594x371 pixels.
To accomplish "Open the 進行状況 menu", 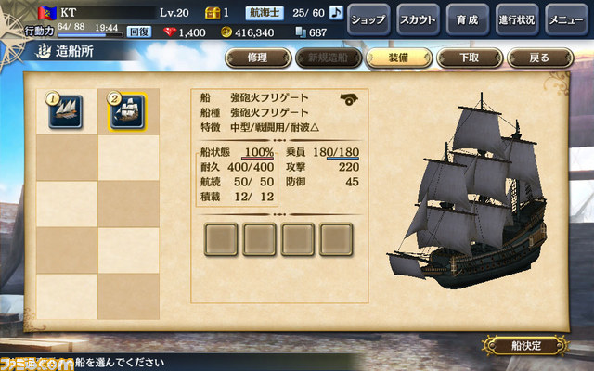I will (x=517, y=19).
